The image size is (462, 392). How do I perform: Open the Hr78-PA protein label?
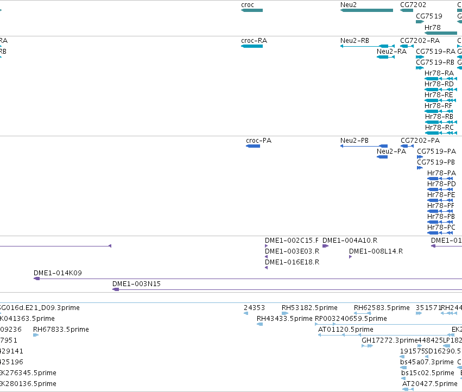coord(441,173)
